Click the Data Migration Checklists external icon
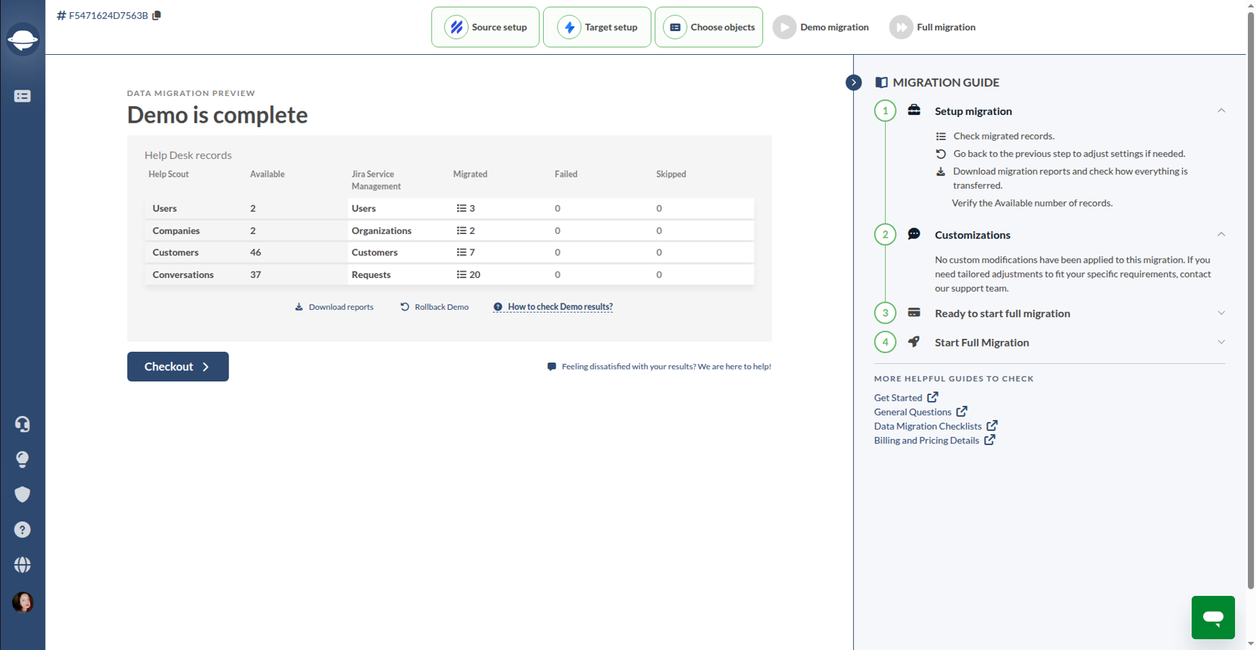Screen dimensions: 1256x650 pyautogui.click(x=992, y=425)
